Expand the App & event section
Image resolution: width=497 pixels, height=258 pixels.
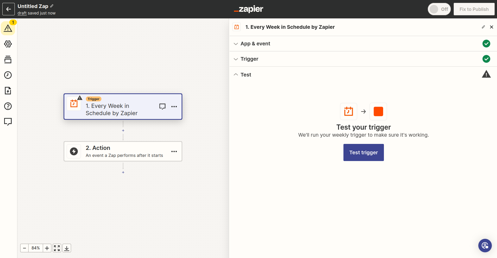(363, 44)
